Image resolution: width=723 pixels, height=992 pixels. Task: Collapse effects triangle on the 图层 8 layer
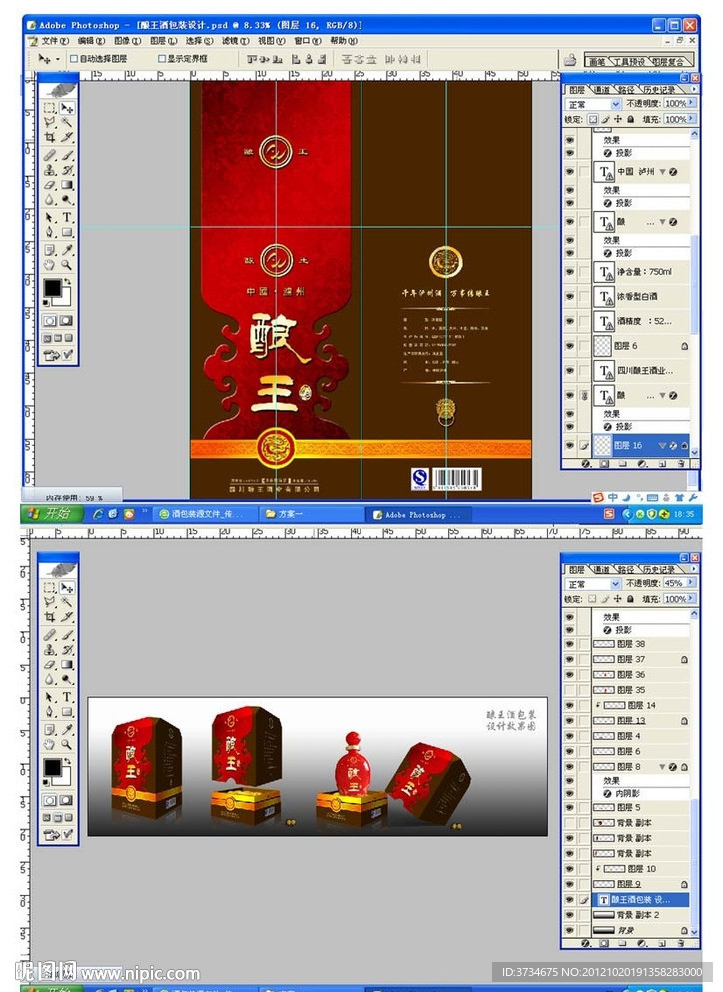tap(663, 767)
